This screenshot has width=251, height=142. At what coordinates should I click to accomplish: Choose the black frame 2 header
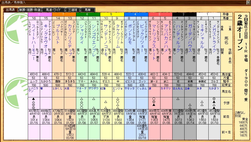(x=184, y=14)
